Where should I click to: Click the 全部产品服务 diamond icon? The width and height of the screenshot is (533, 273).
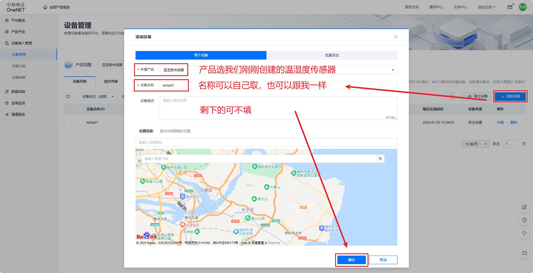click(45, 7)
